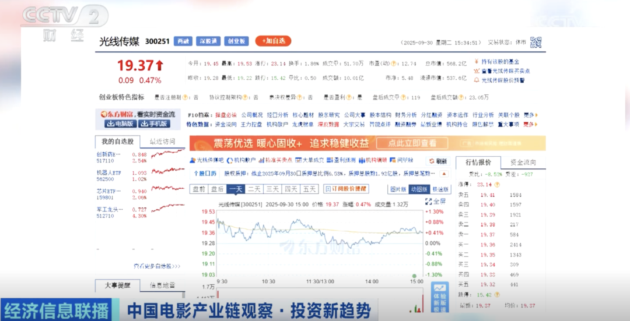
Task: Click 创业板 tag
Action: (x=236, y=41)
